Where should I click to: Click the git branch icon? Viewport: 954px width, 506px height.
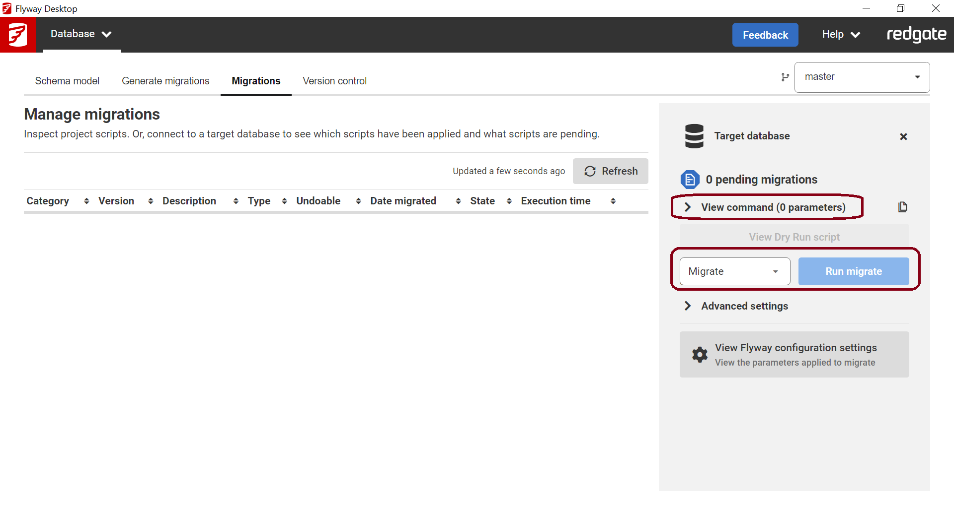click(x=785, y=77)
